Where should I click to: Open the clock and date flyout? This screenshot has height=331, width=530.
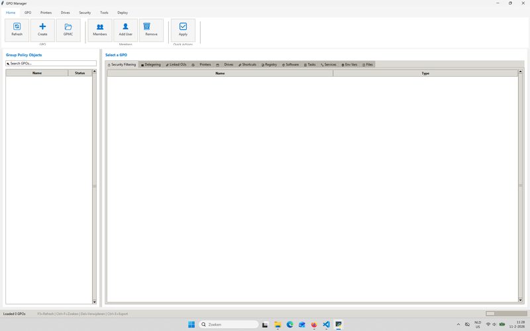pyautogui.click(x=518, y=324)
